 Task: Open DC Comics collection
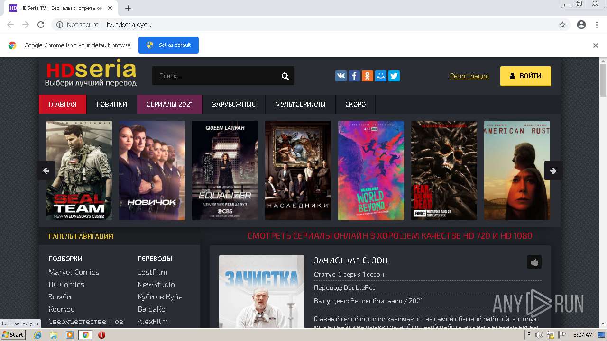[66, 285]
